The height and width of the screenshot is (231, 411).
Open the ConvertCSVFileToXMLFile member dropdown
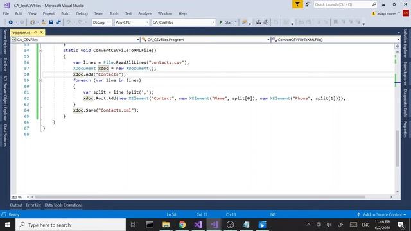click(336, 40)
